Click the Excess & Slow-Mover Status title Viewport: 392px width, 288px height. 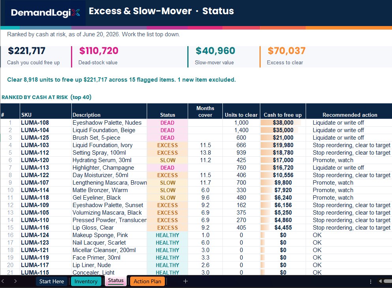point(161,11)
